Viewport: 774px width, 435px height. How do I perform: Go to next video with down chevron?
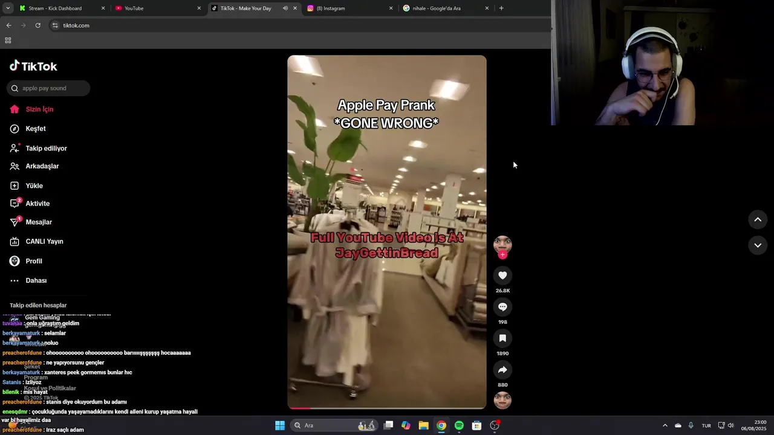[x=758, y=245]
